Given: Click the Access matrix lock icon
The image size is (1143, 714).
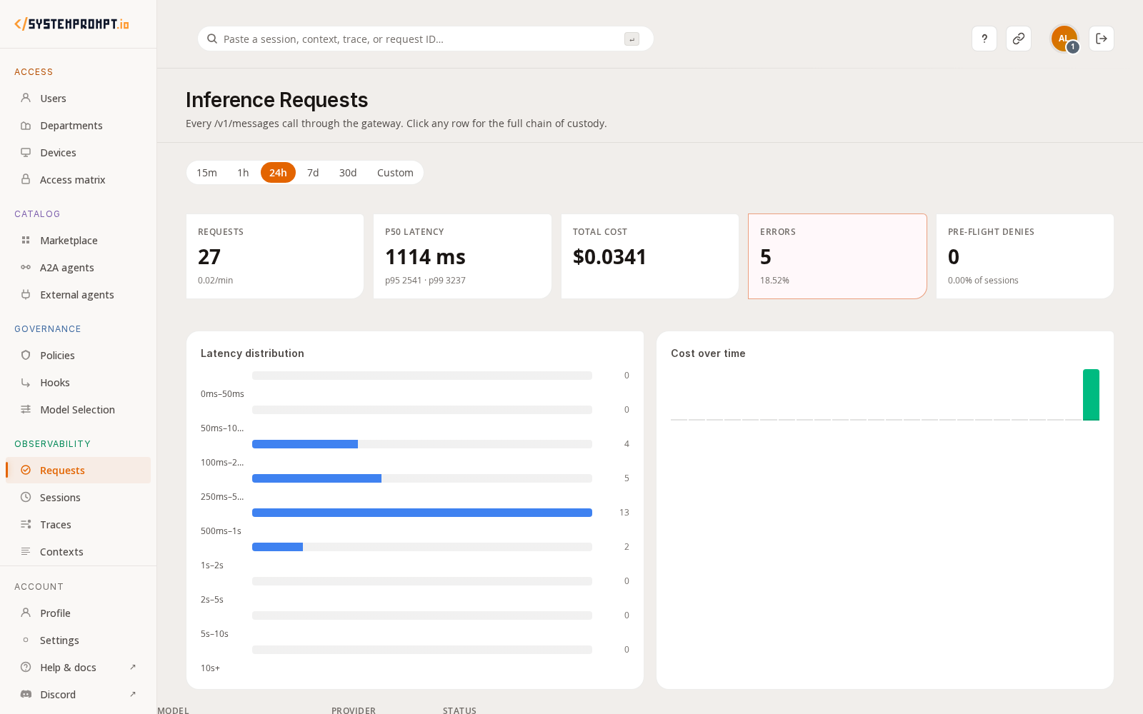Looking at the screenshot, I should [26, 179].
